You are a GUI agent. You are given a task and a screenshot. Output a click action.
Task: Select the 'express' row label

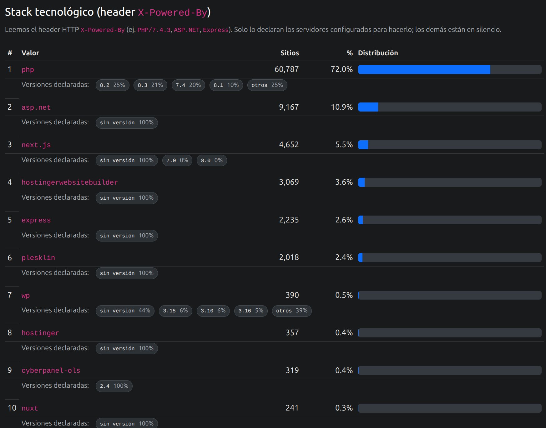[36, 220]
